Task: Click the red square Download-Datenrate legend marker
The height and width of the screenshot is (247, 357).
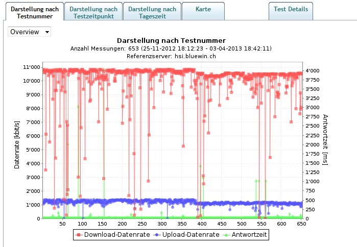Action: click(79, 235)
